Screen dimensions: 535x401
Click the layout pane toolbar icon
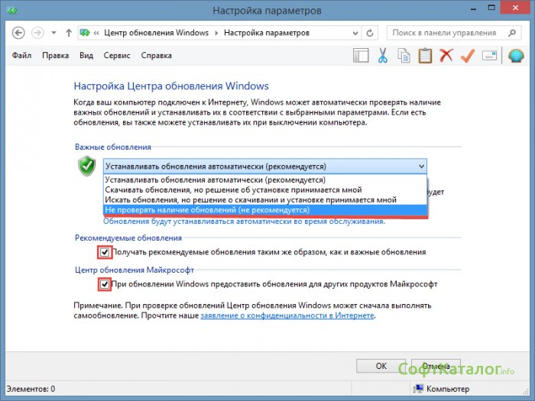click(x=362, y=56)
